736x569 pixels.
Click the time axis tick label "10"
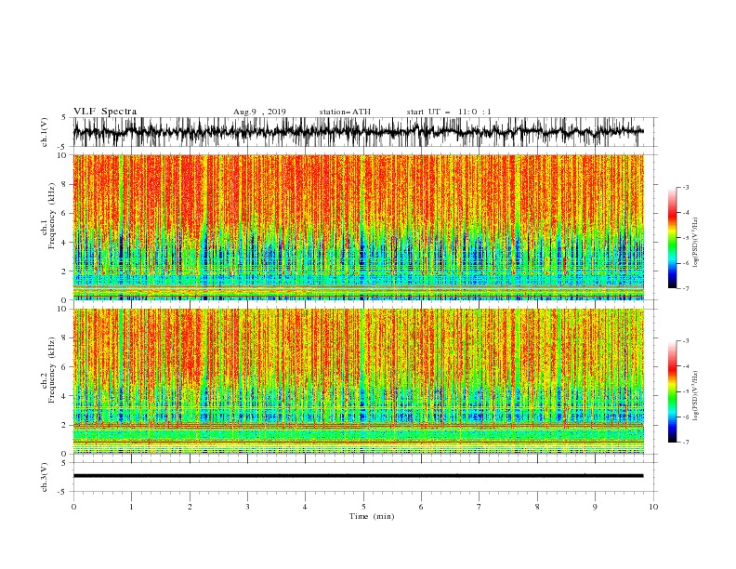[653, 507]
